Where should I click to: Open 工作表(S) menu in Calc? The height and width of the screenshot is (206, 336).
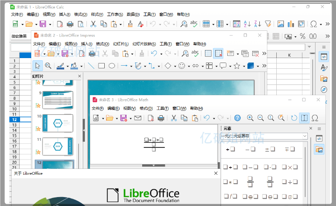(x=115, y=14)
